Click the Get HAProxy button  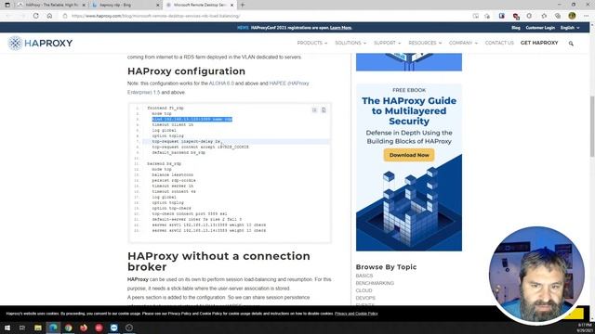click(x=539, y=43)
